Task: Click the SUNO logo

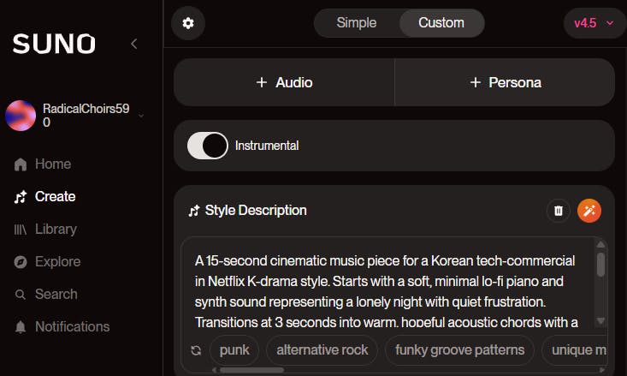Action: point(54,44)
